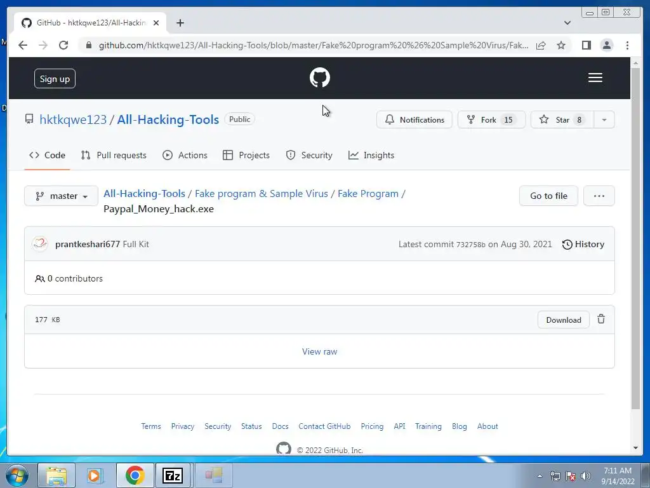Open the Training footer link
This screenshot has height=488, width=650.
point(428,426)
